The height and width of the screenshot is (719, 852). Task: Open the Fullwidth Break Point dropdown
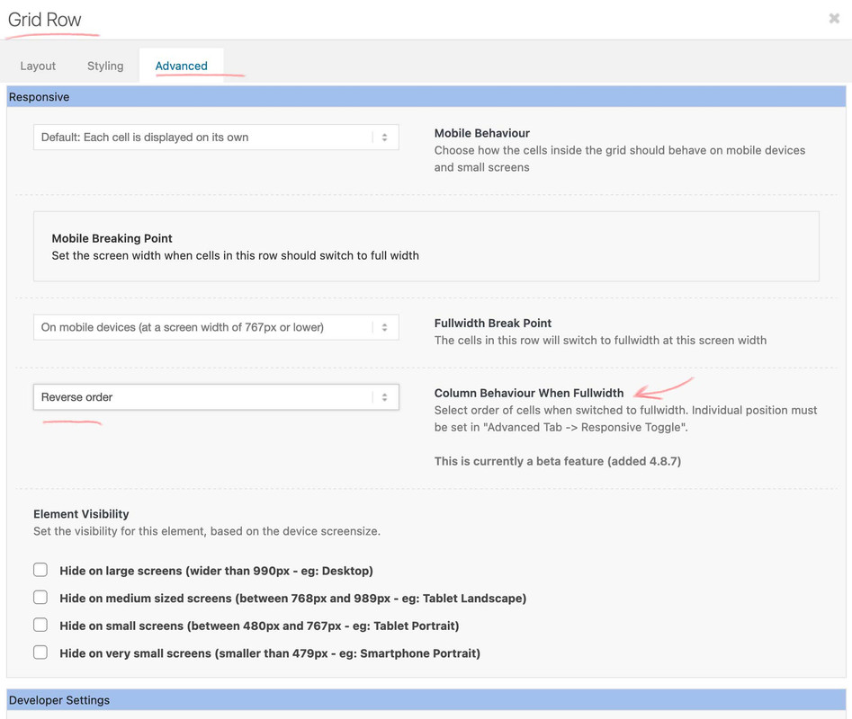point(216,327)
